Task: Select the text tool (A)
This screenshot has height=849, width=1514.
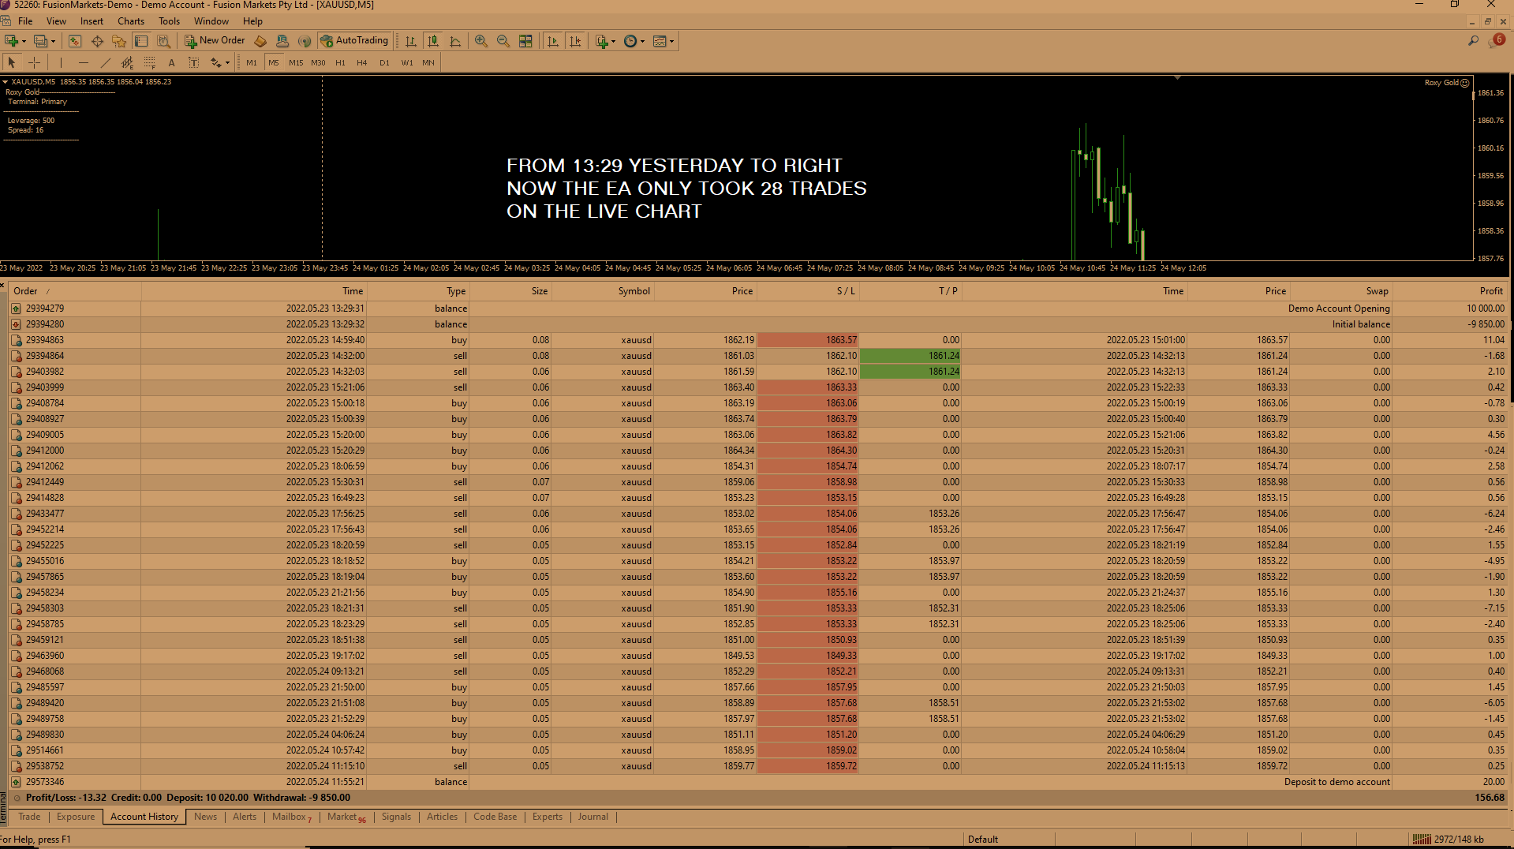Action: (171, 62)
